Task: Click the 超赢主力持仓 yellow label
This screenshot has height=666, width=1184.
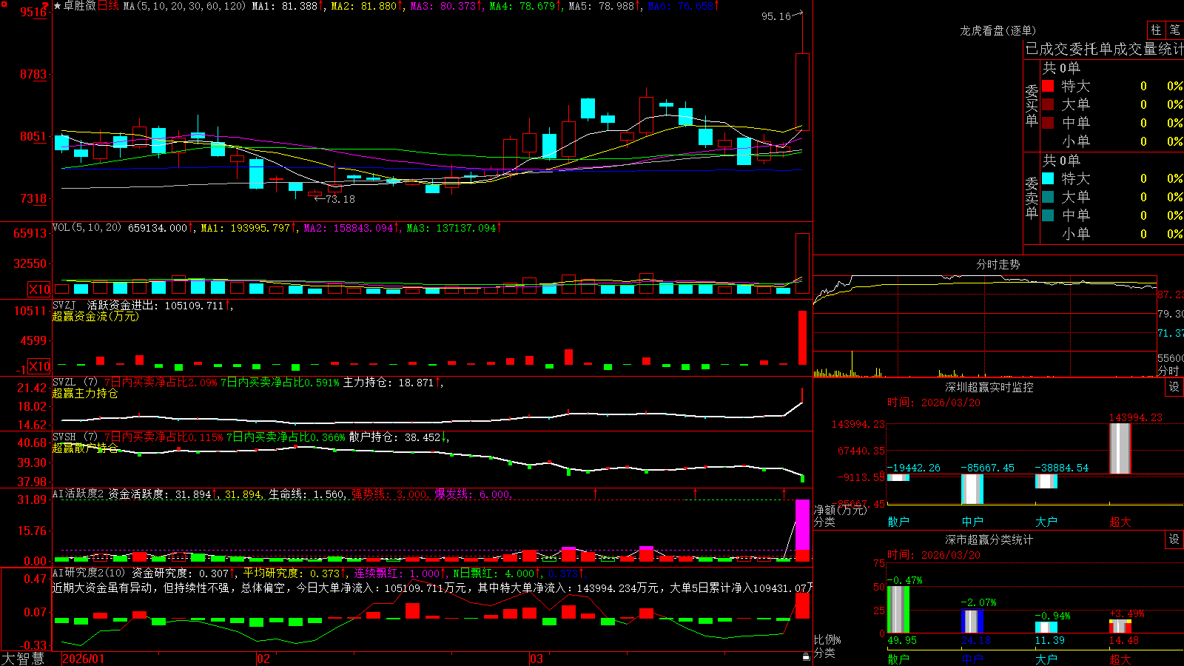Action: point(85,393)
